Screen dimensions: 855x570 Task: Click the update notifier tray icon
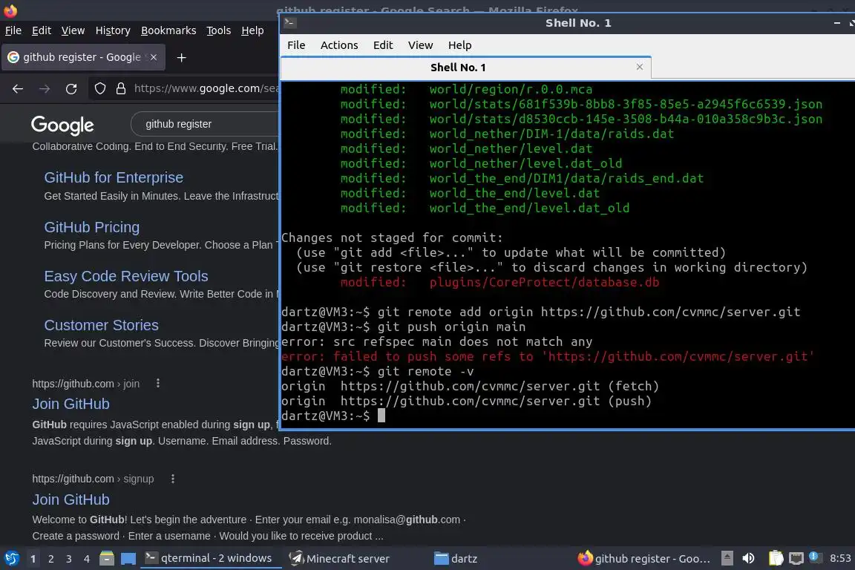(x=815, y=557)
